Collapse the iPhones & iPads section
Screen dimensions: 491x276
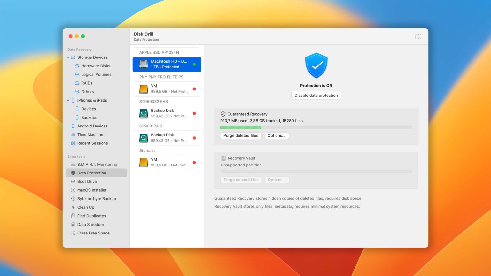(x=68, y=100)
